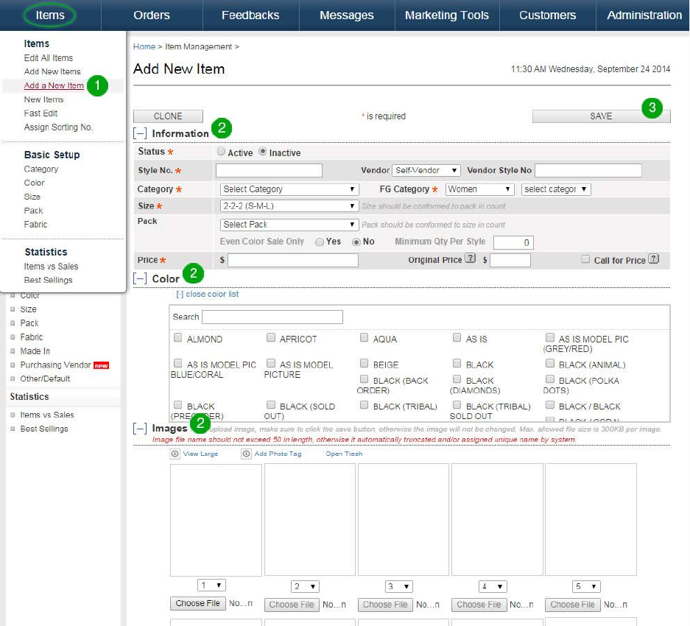Open the Select Category dropdown
Screen dimensions: 690x626
pyautogui.click(x=289, y=189)
